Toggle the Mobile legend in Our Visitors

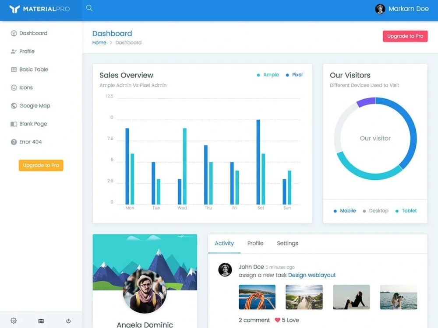[345, 211]
